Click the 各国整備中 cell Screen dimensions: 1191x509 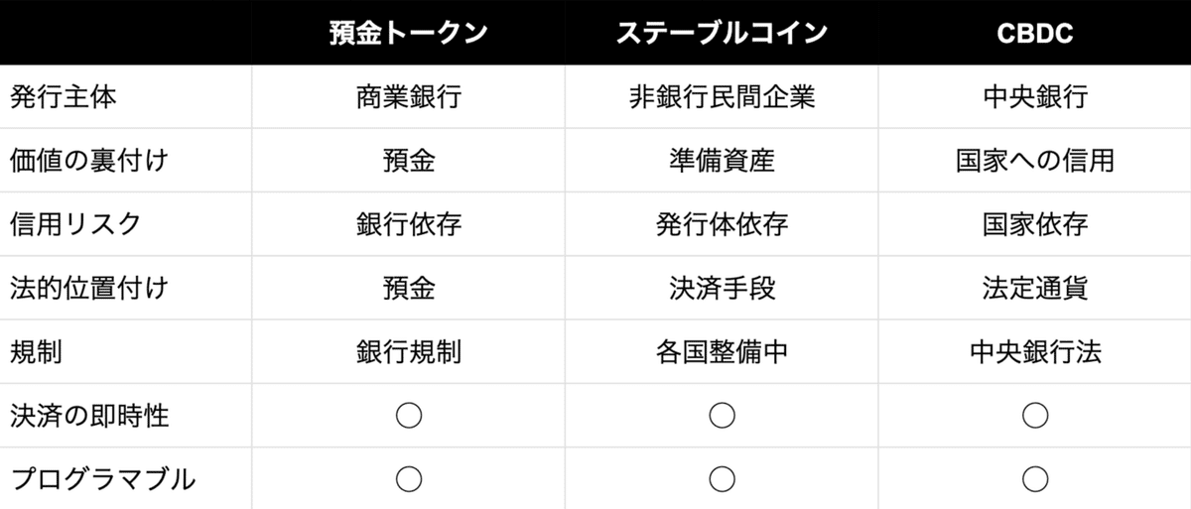[x=722, y=352]
